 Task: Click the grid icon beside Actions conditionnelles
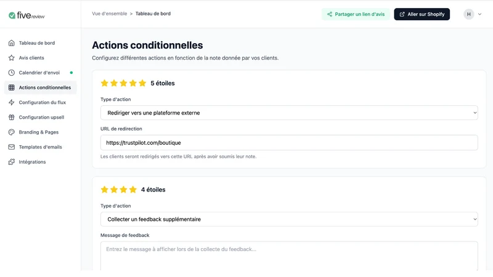(11, 87)
